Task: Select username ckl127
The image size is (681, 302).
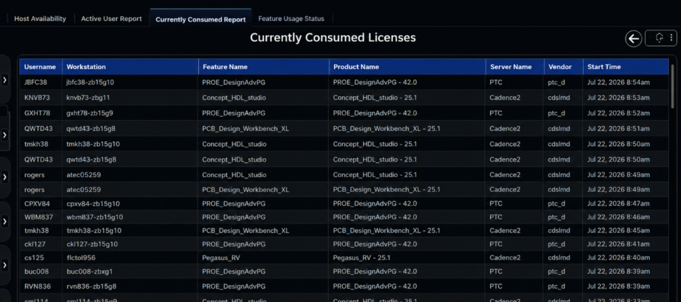Action: pos(35,244)
